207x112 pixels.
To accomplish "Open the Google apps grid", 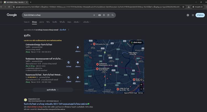I will click(x=193, y=15).
